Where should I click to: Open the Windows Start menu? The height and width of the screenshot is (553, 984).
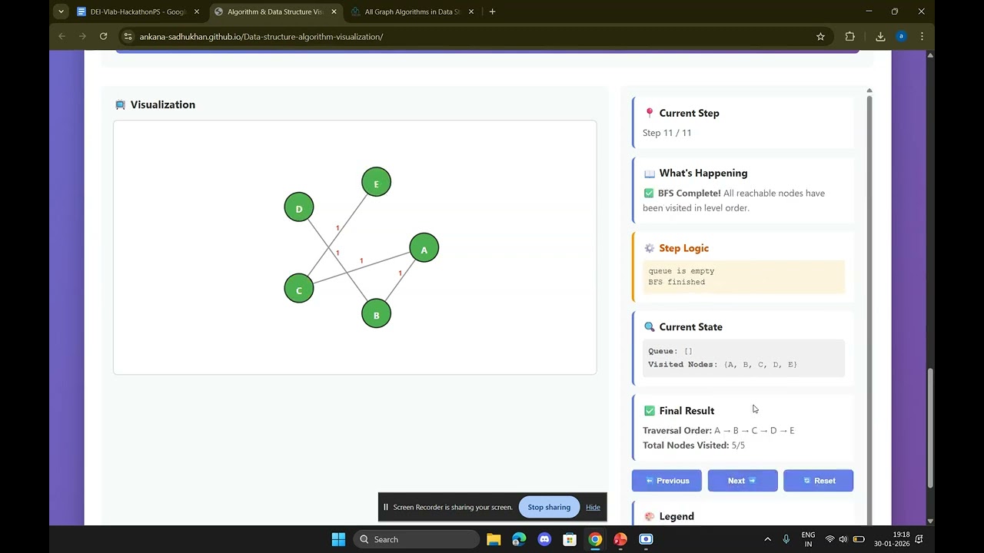coord(338,539)
